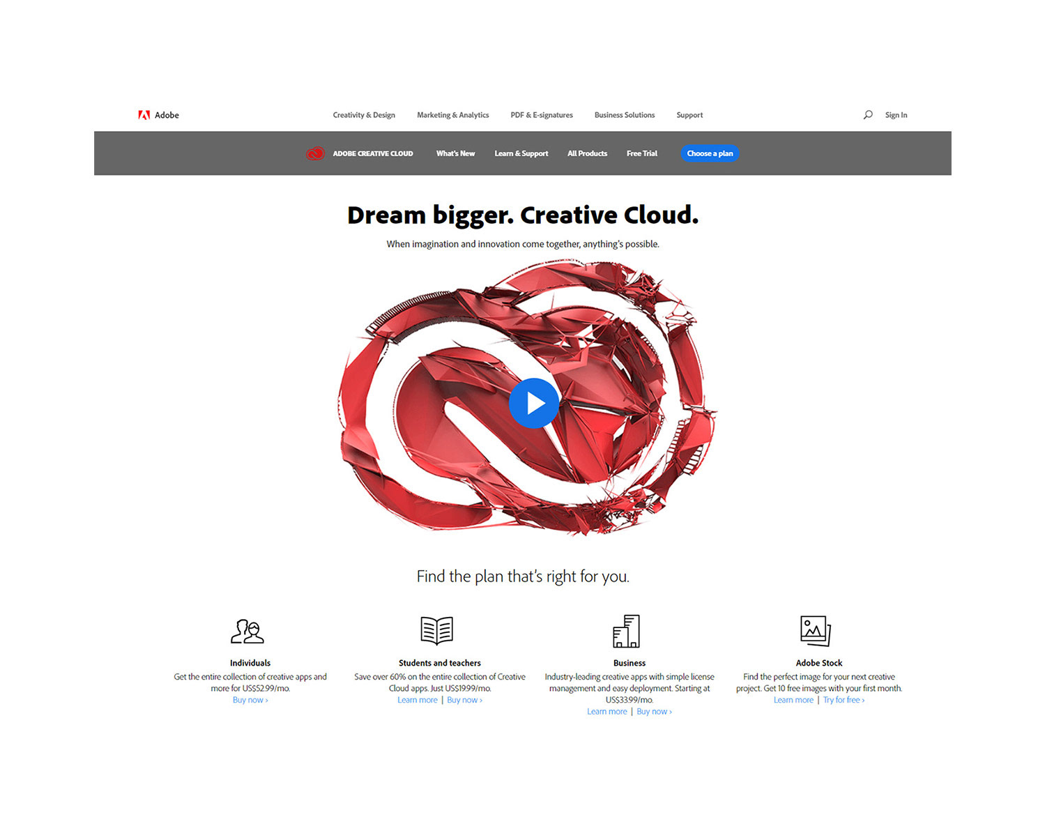Click the Find the plan that's right text
This screenshot has width=1045, height=817.
coord(523,577)
